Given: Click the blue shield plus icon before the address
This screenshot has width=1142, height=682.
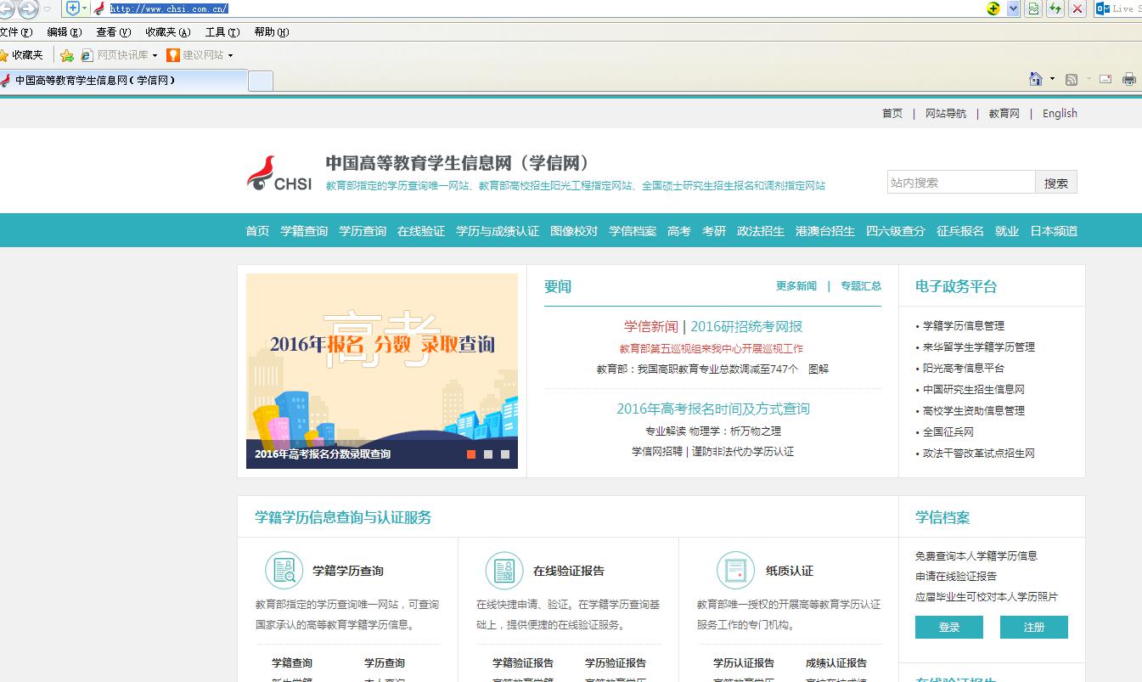Looking at the screenshot, I should pyautogui.click(x=73, y=8).
